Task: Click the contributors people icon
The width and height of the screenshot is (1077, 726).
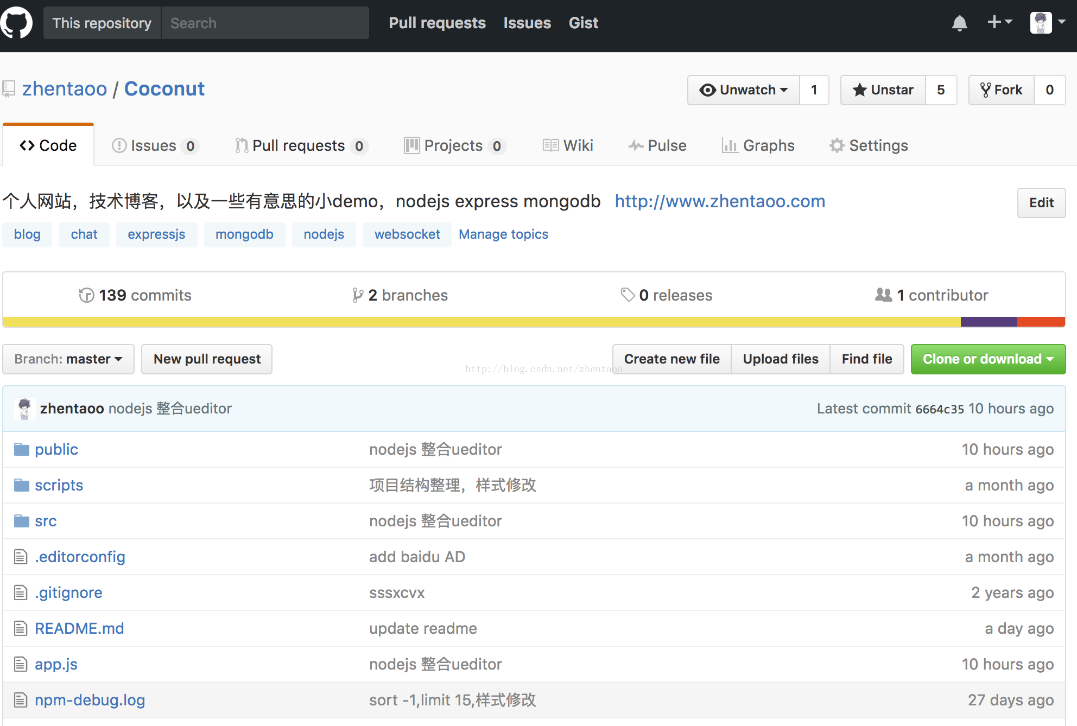Action: tap(884, 295)
